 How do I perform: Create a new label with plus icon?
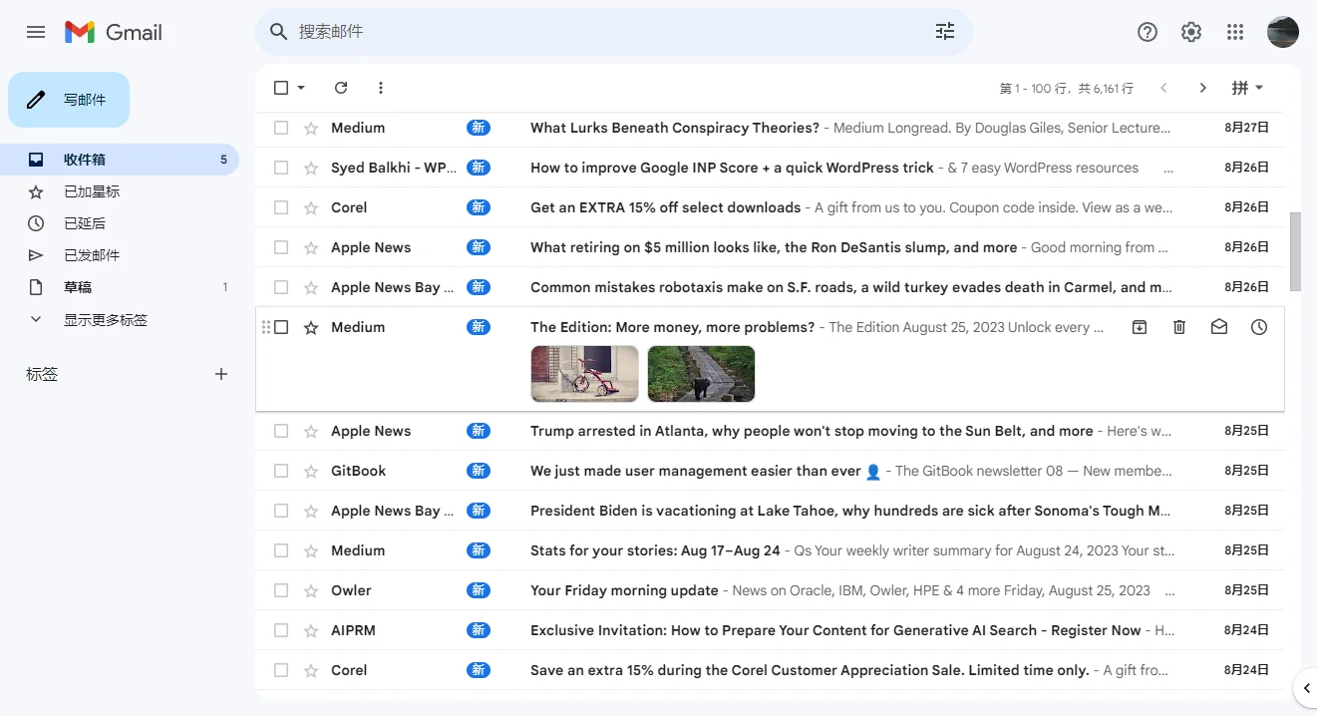click(x=221, y=374)
